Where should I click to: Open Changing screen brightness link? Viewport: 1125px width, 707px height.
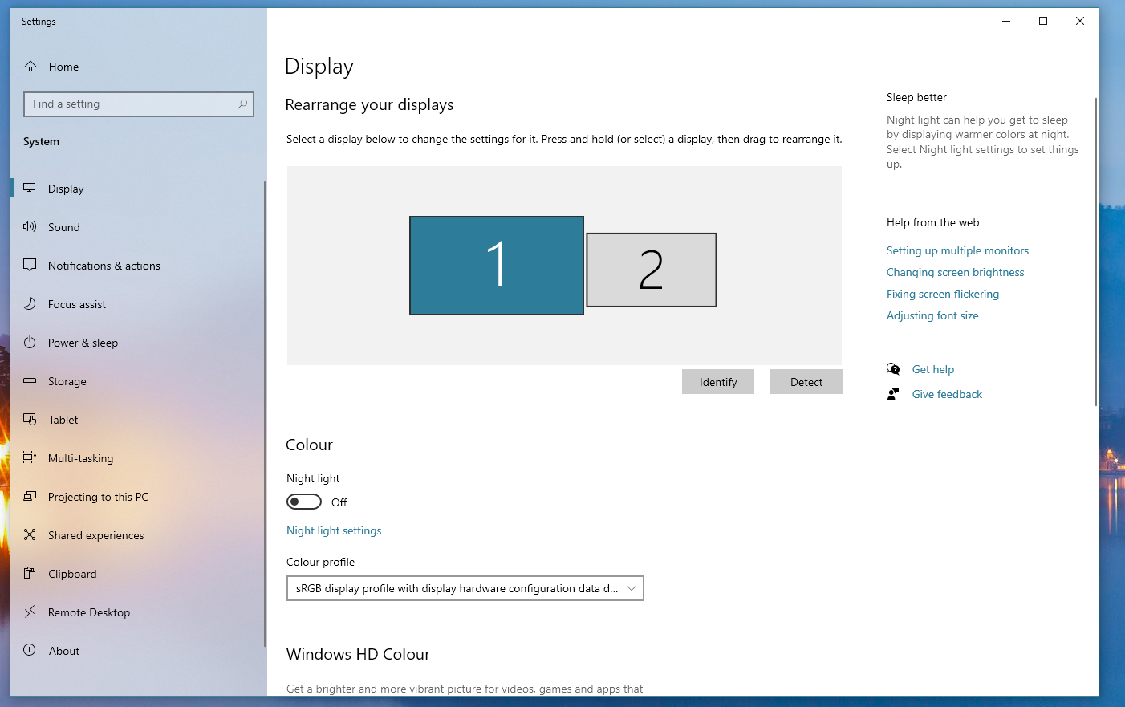tap(955, 272)
